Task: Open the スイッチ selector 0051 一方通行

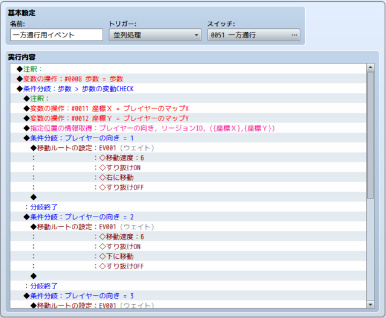Action: (253, 35)
